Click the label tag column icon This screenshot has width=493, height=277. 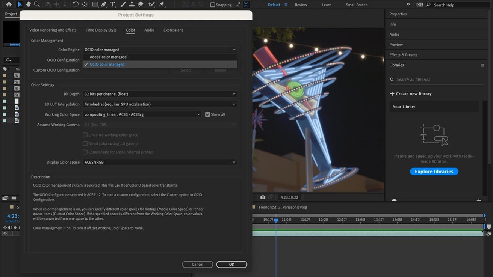(5, 69)
